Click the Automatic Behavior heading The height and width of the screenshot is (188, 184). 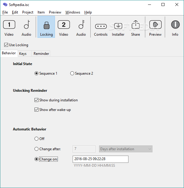[29, 129]
